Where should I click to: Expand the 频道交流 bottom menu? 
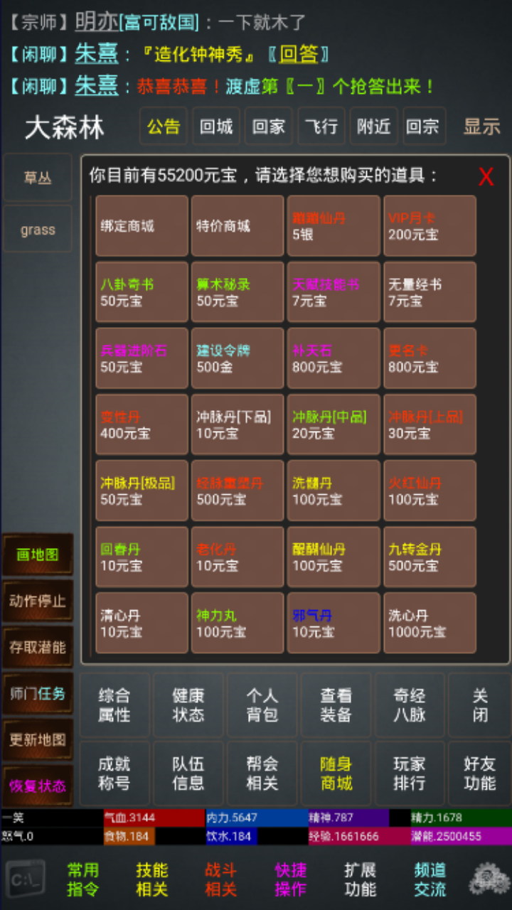[x=430, y=879]
